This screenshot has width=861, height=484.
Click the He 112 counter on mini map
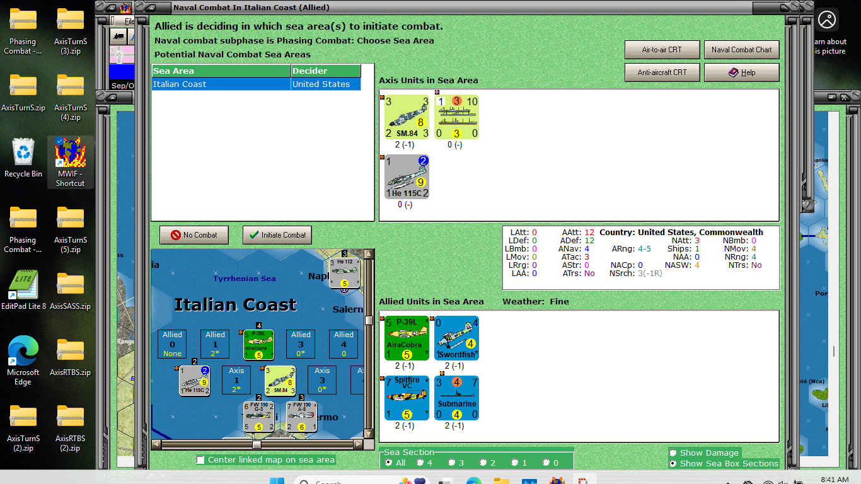tap(345, 272)
